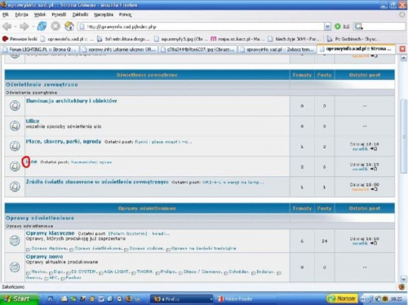This screenshot has height=305, width=408.
Task: Open the Inne forum link
Action: tap(31, 161)
